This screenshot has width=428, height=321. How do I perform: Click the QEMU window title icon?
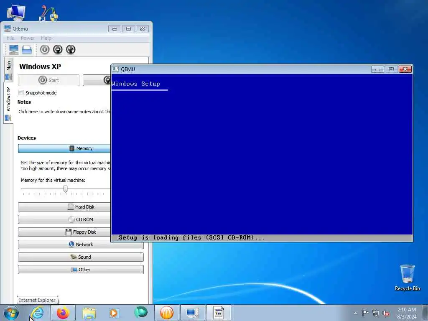click(116, 69)
